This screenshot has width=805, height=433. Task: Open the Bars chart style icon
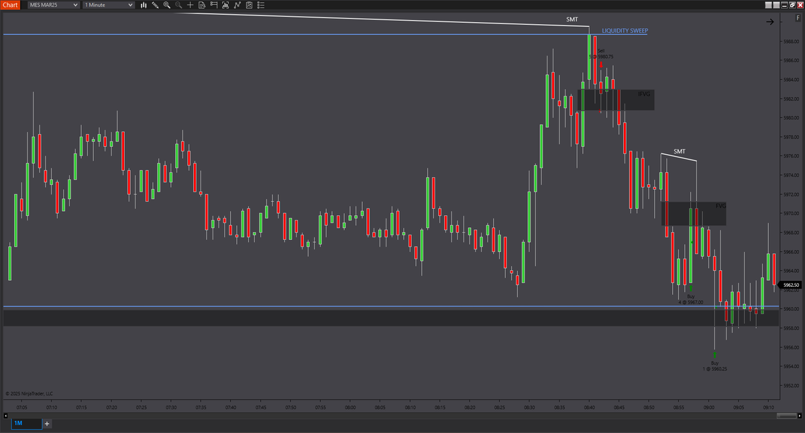(x=144, y=5)
